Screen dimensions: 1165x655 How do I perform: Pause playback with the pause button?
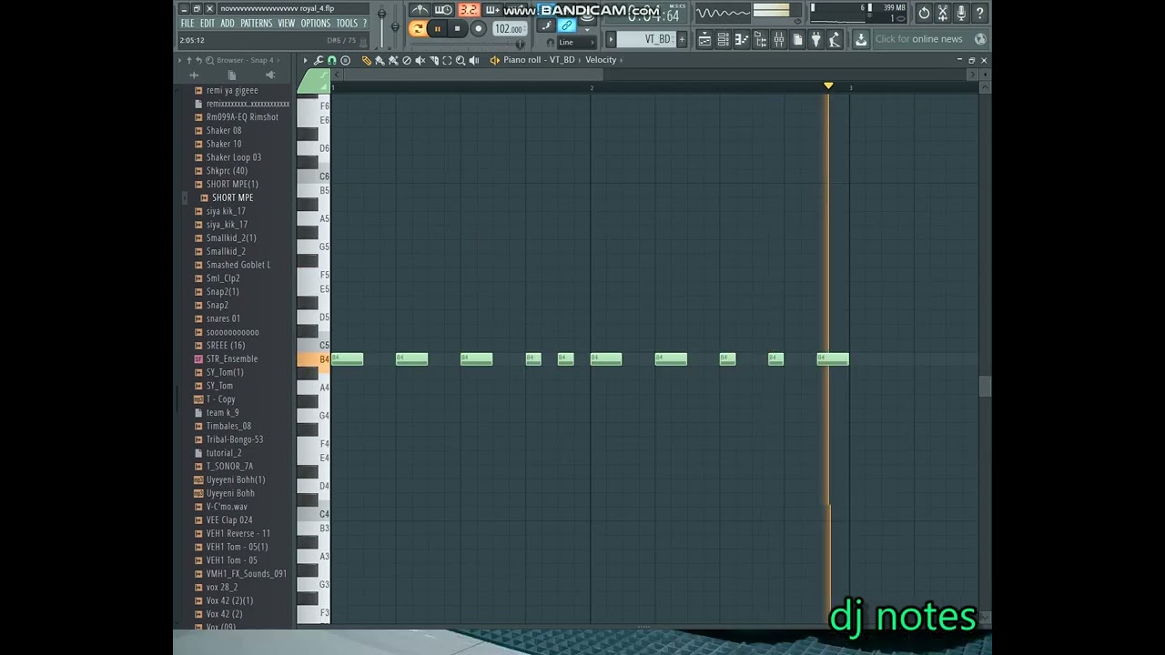[438, 29]
